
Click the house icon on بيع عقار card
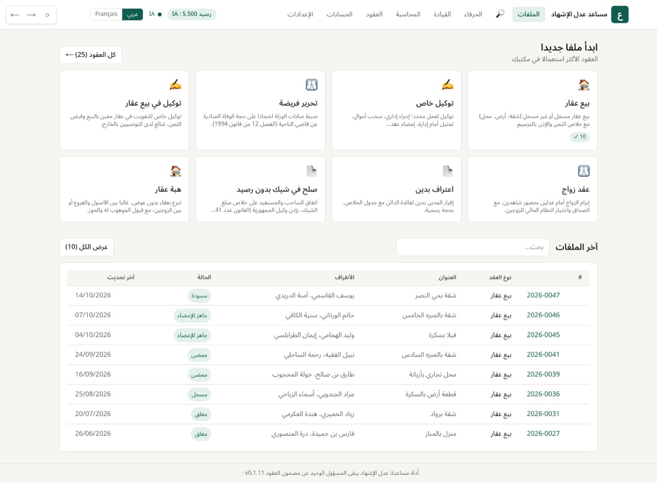[584, 84]
